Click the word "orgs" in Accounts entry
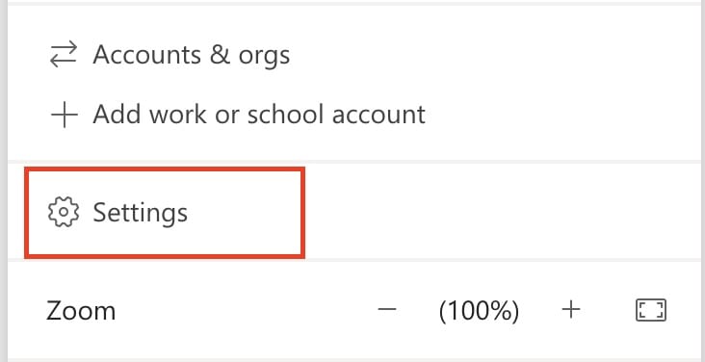This screenshot has height=362, width=705. pos(264,56)
